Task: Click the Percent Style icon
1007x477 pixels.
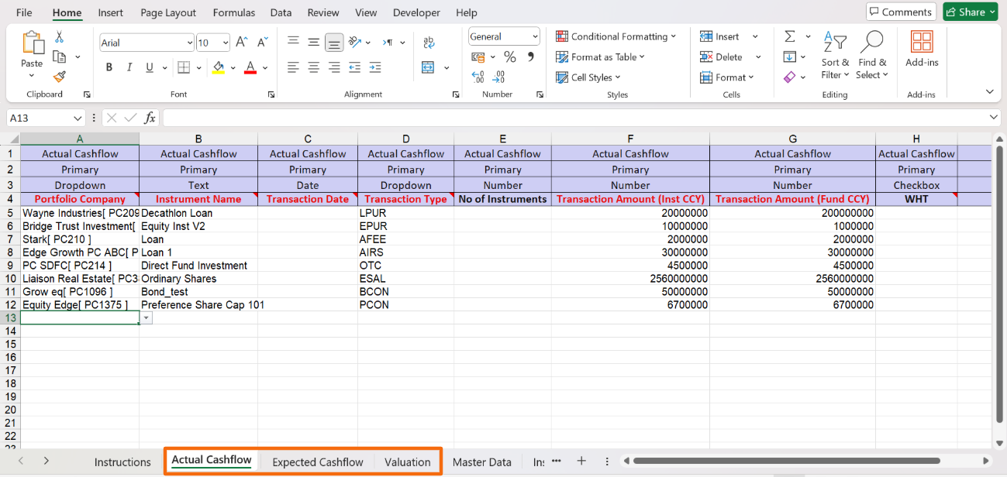Action: 509,57
